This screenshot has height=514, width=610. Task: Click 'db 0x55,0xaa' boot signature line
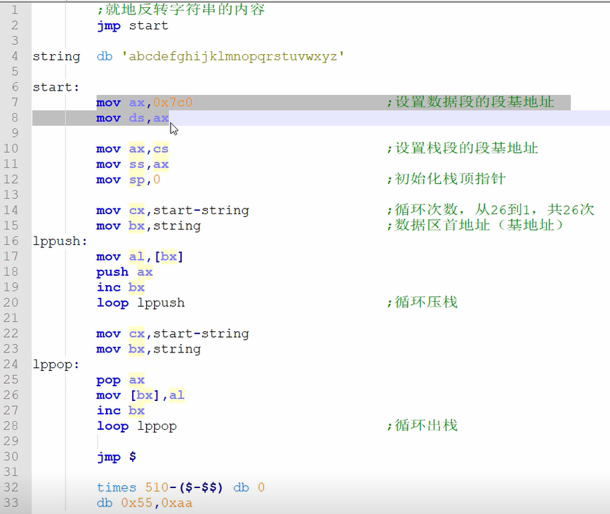pyautogui.click(x=145, y=503)
